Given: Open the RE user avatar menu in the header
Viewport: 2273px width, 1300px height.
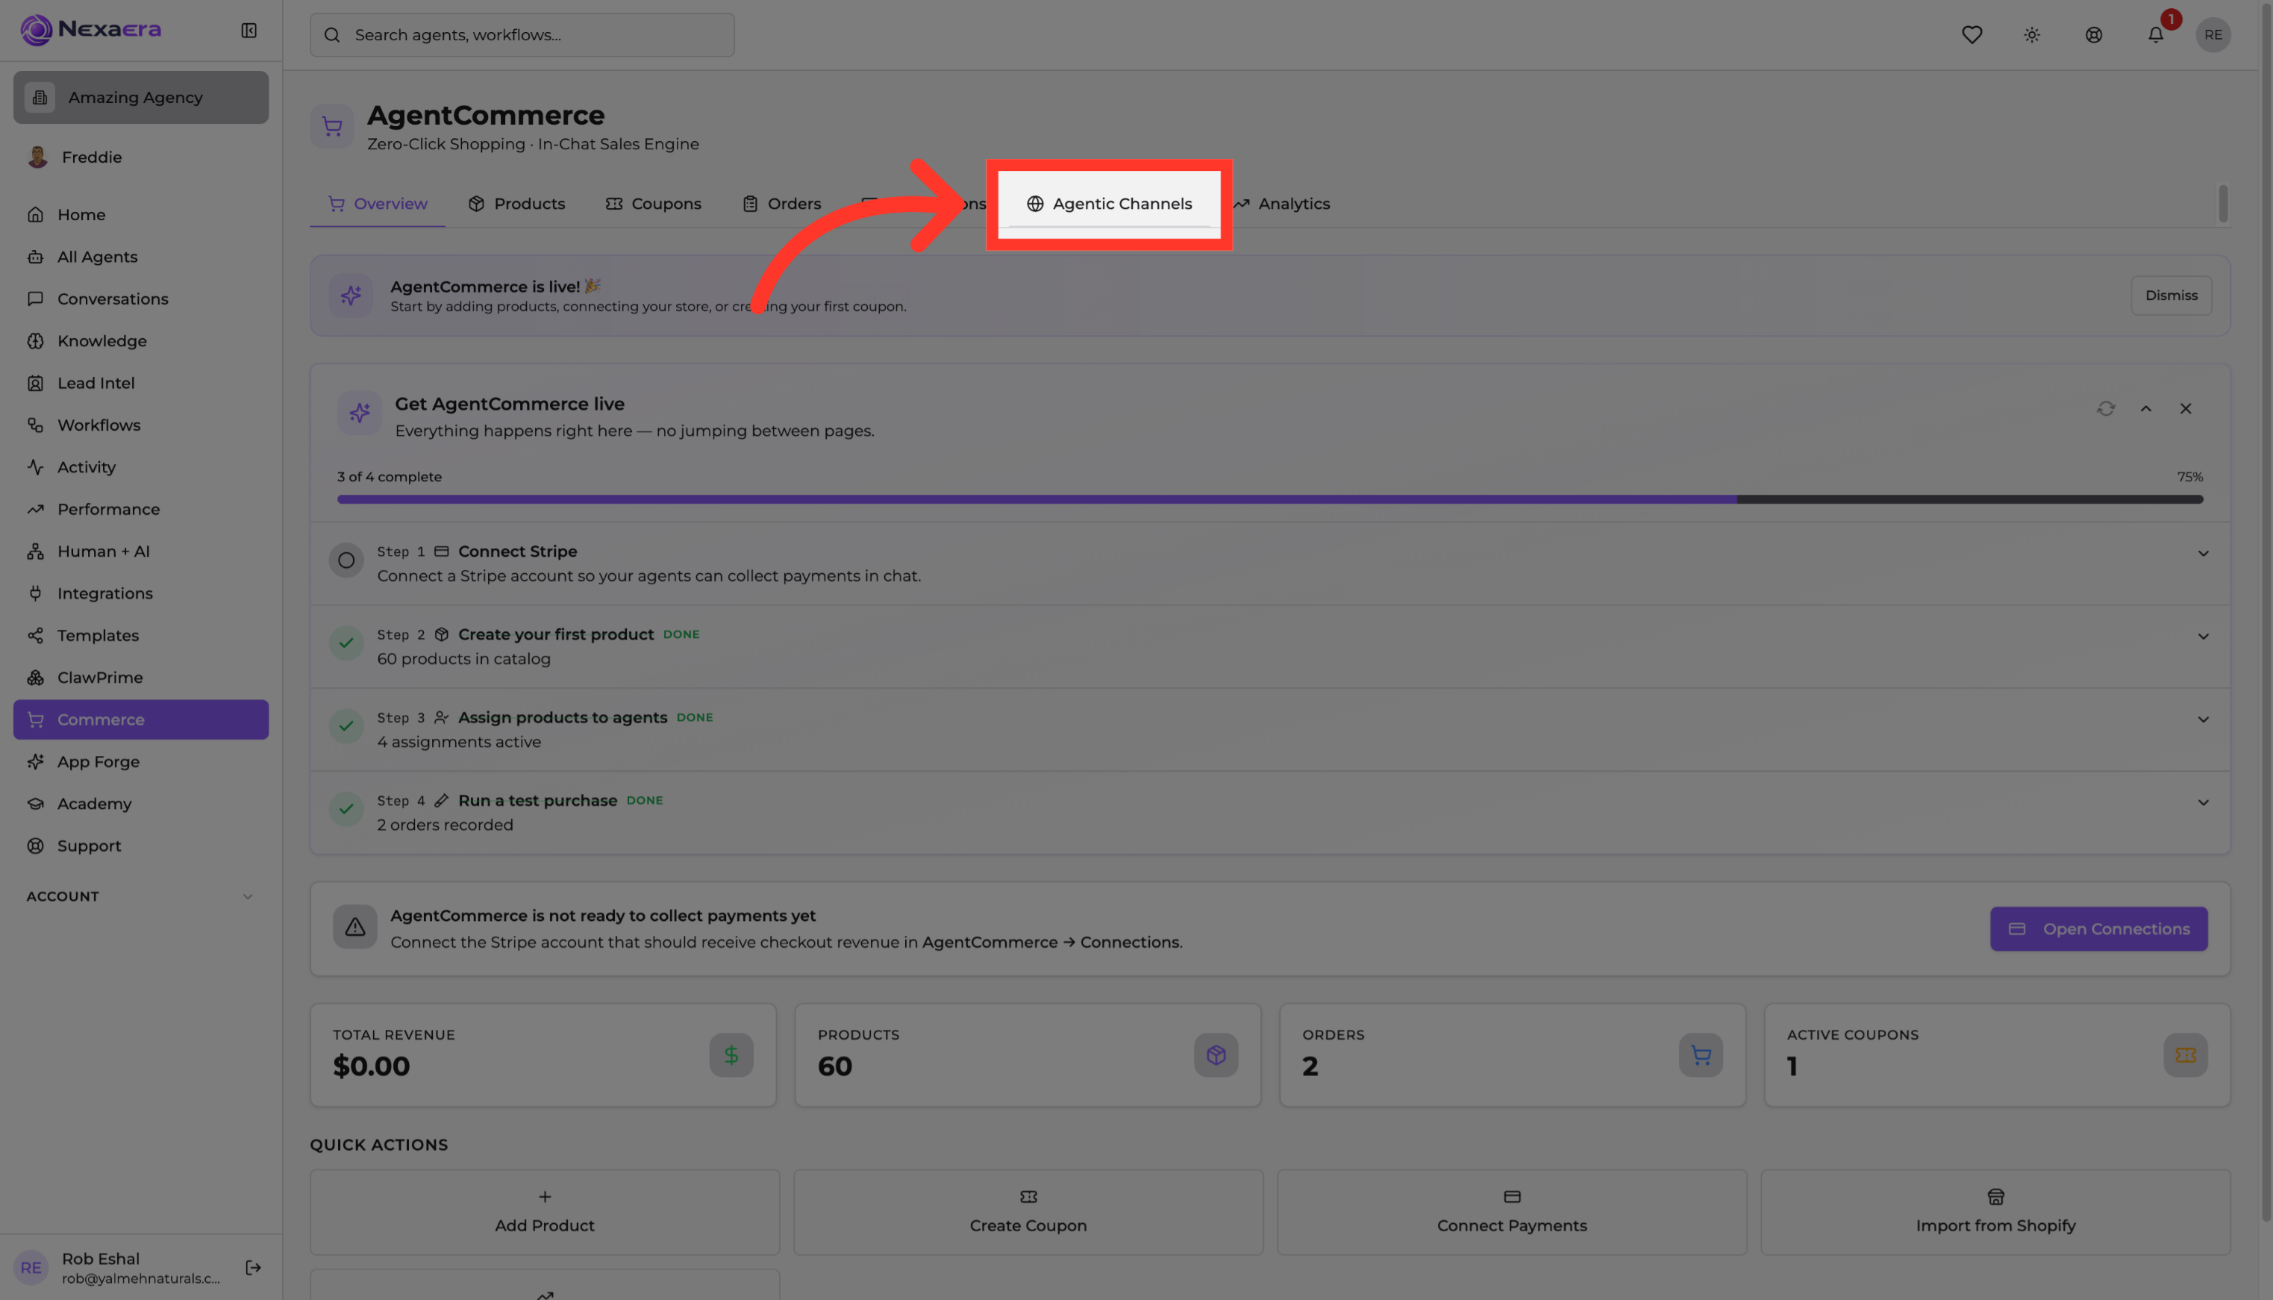Looking at the screenshot, I should 2213,35.
